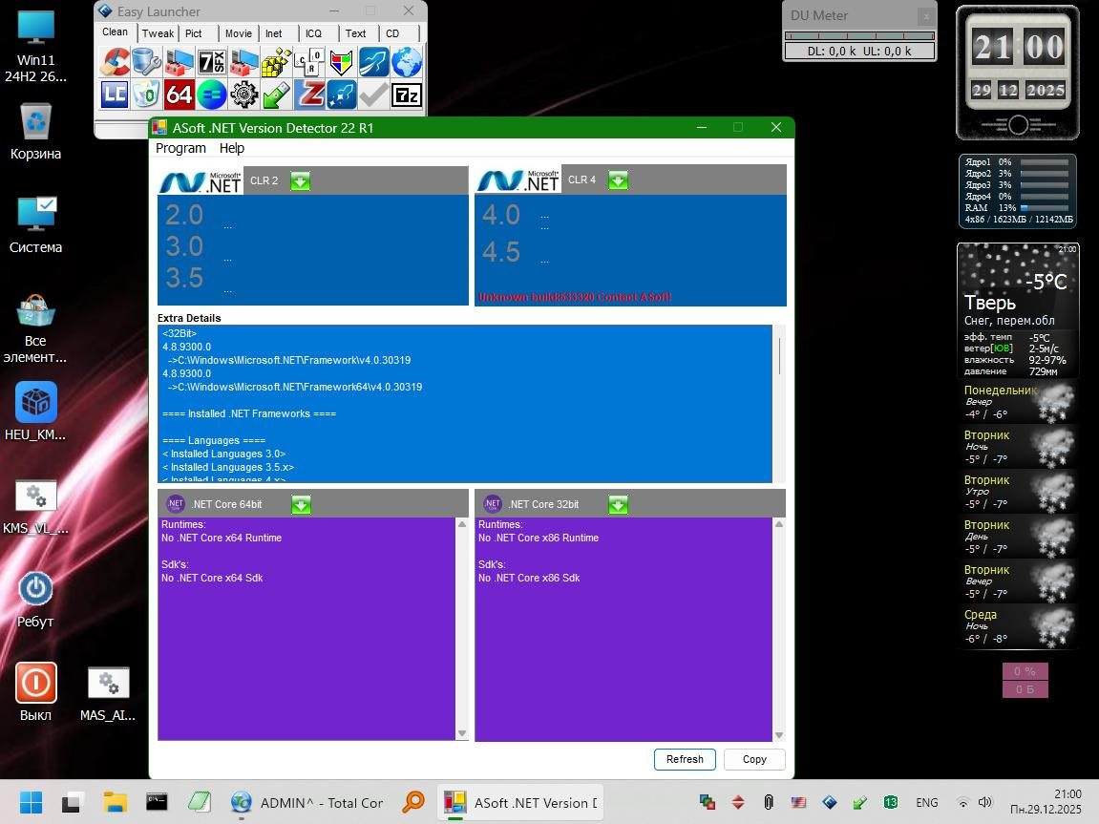Open the CD tab in Easy Launcher
Viewport: 1099px width, 824px height.
(392, 32)
